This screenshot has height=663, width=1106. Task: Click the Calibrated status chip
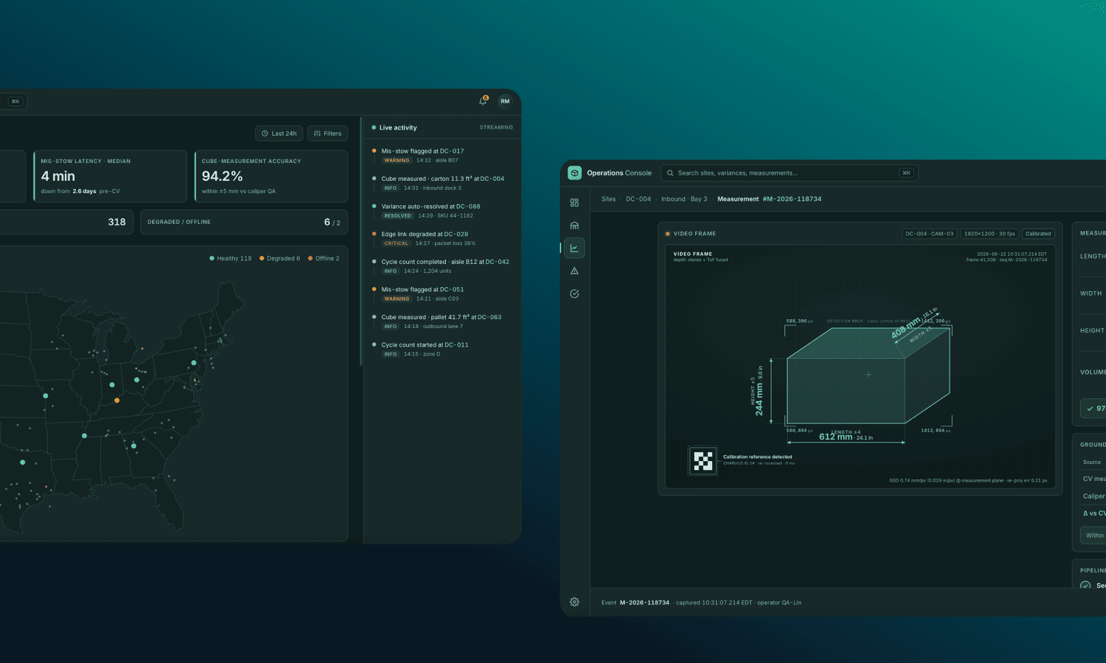pyautogui.click(x=1038, y=234)
